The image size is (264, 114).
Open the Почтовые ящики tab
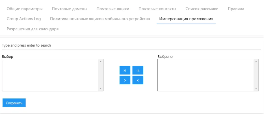click(x=113, y=9)
